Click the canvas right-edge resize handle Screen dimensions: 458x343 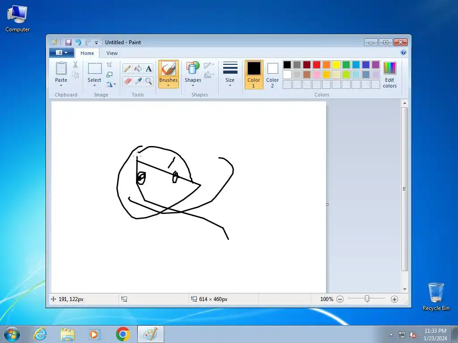point(327,204)
